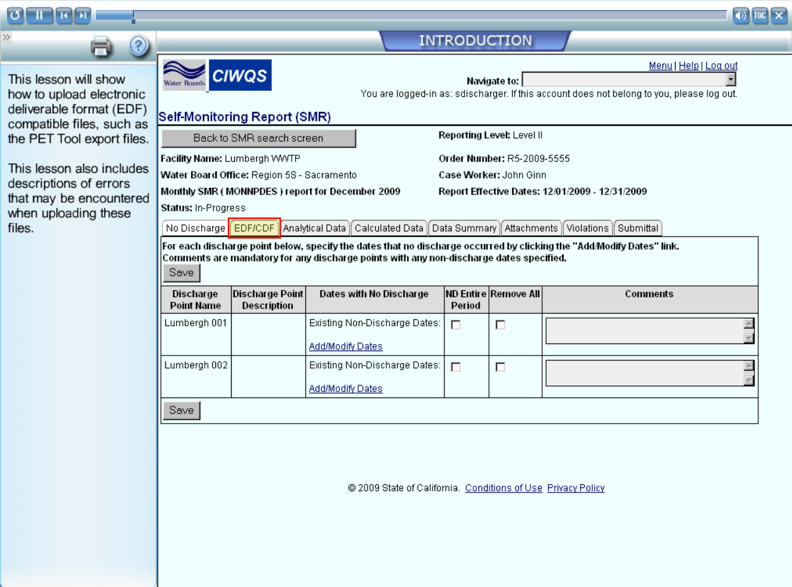Open the Submittal tab
The width and height of the screenshot is (792, 587).
click(638, 228)
